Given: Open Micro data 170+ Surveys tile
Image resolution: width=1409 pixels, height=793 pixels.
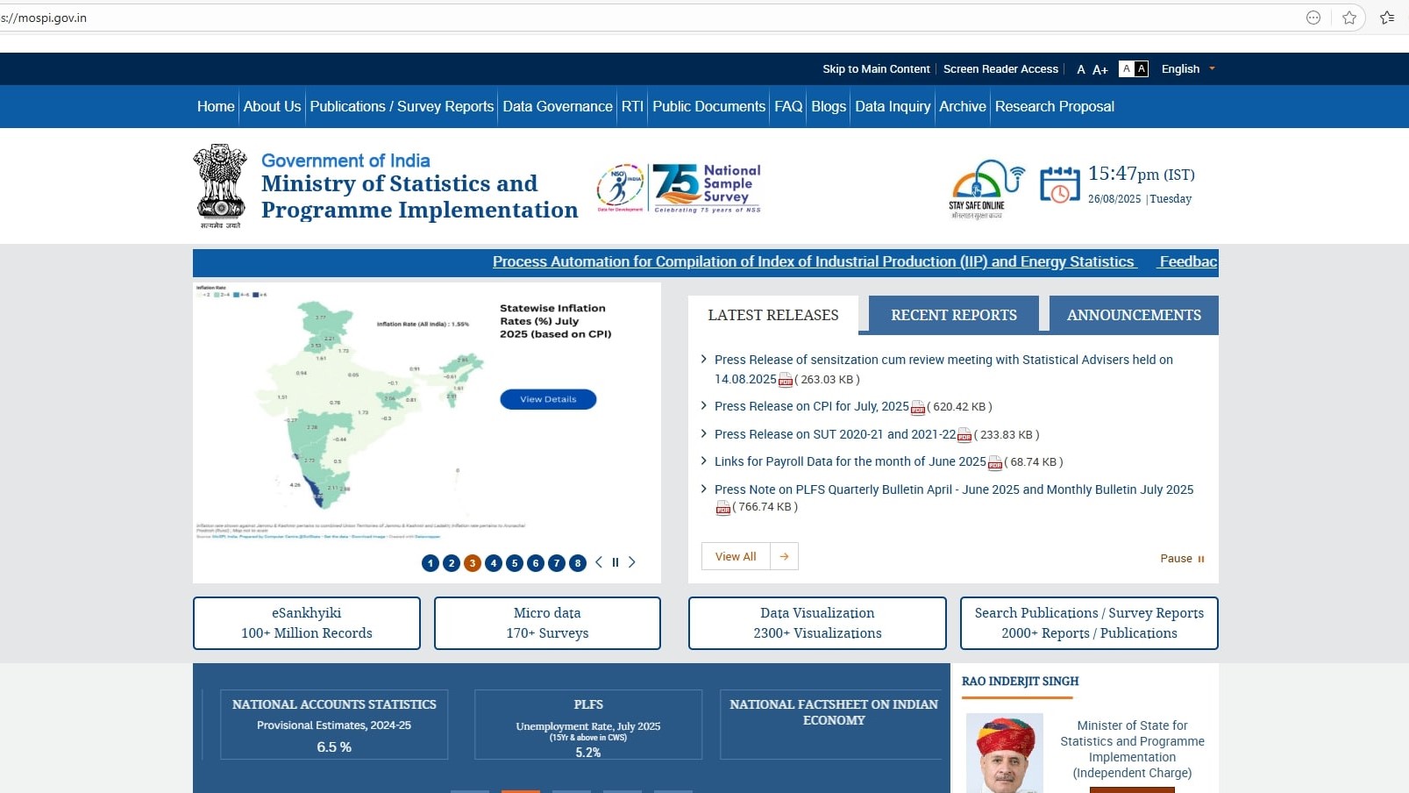Looking at the screenshot, I should coord(547,623).
